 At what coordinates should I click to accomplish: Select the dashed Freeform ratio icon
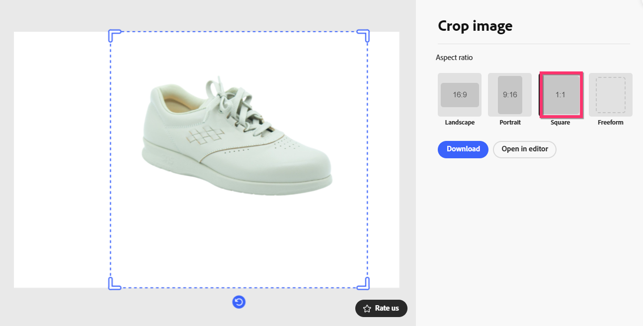click(x=611, y=95)
